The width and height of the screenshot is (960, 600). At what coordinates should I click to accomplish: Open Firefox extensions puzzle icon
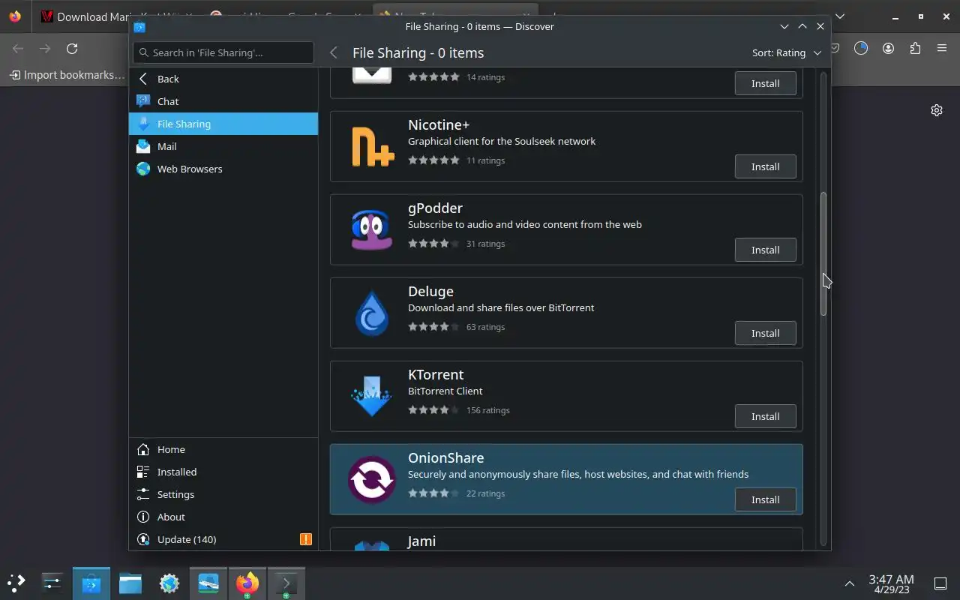click(915, 49)
